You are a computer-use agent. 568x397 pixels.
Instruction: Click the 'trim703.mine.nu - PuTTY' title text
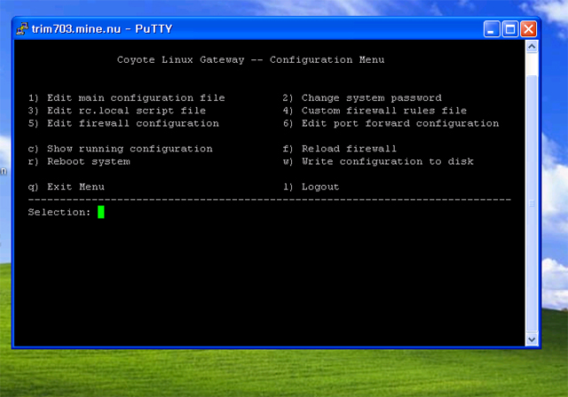(102, 29)
